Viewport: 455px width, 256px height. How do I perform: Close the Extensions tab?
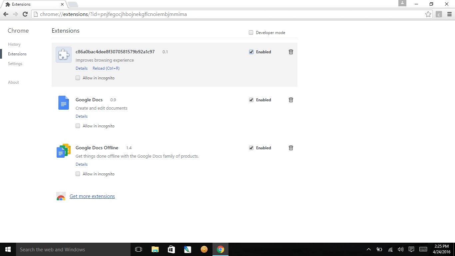[62, 4]
